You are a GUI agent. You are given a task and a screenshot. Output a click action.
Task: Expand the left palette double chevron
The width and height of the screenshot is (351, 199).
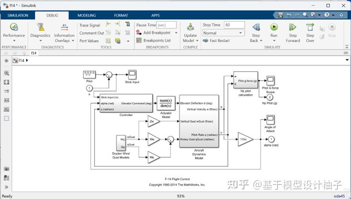[x=6, y=187]
